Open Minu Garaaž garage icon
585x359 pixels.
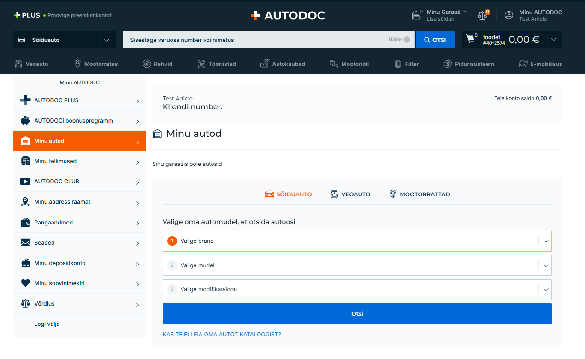pyautogui.click(x=416, y=15)
